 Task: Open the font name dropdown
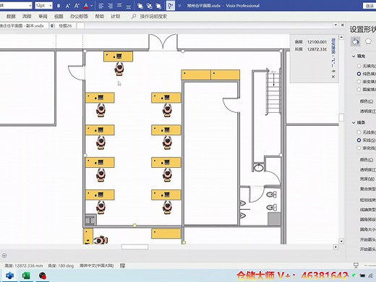[30, 6]
